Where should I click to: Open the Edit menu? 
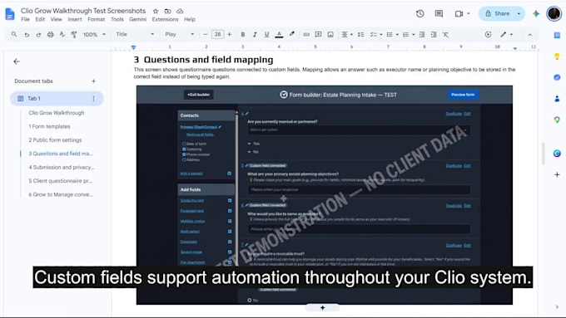click(x=40, y=19)
